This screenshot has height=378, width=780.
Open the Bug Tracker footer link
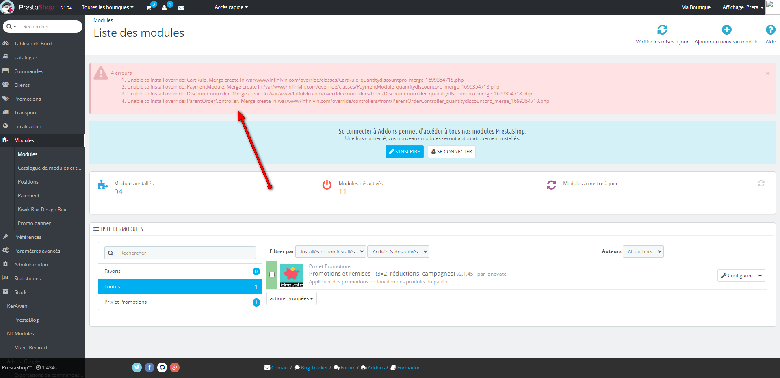312,368
